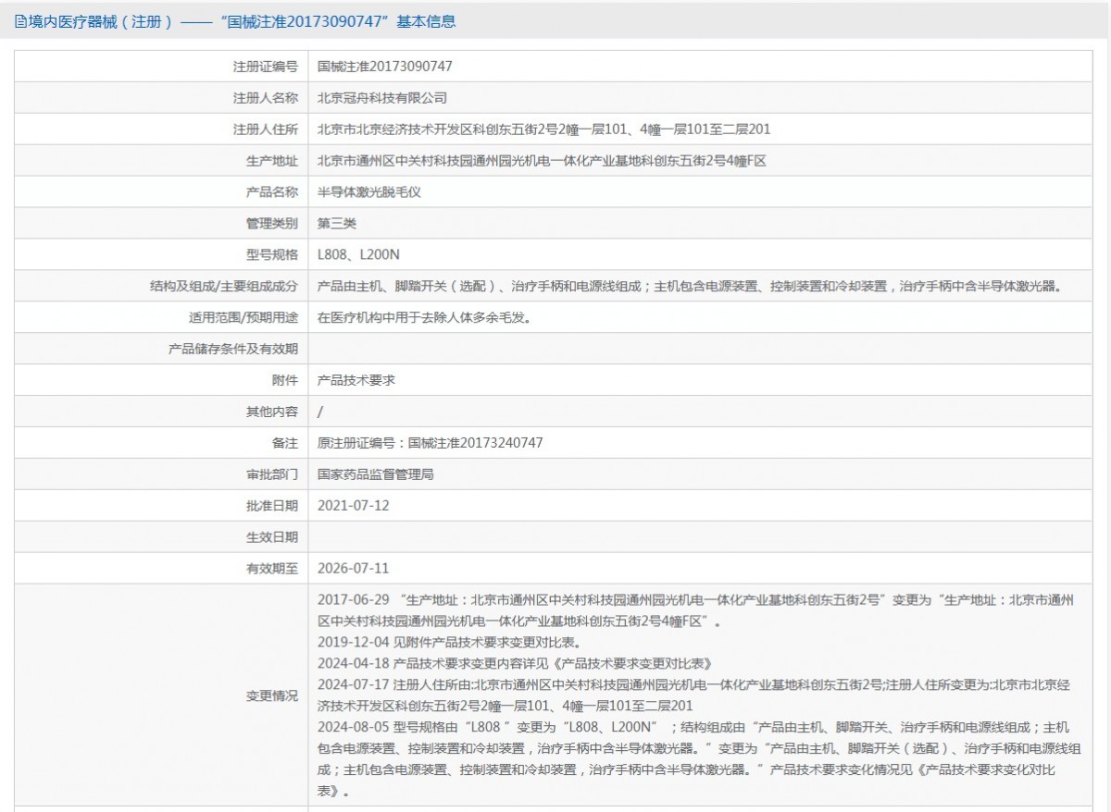Click the expiry date 2026-07-11
1111x812 pixels.
[x=353, y=569]
